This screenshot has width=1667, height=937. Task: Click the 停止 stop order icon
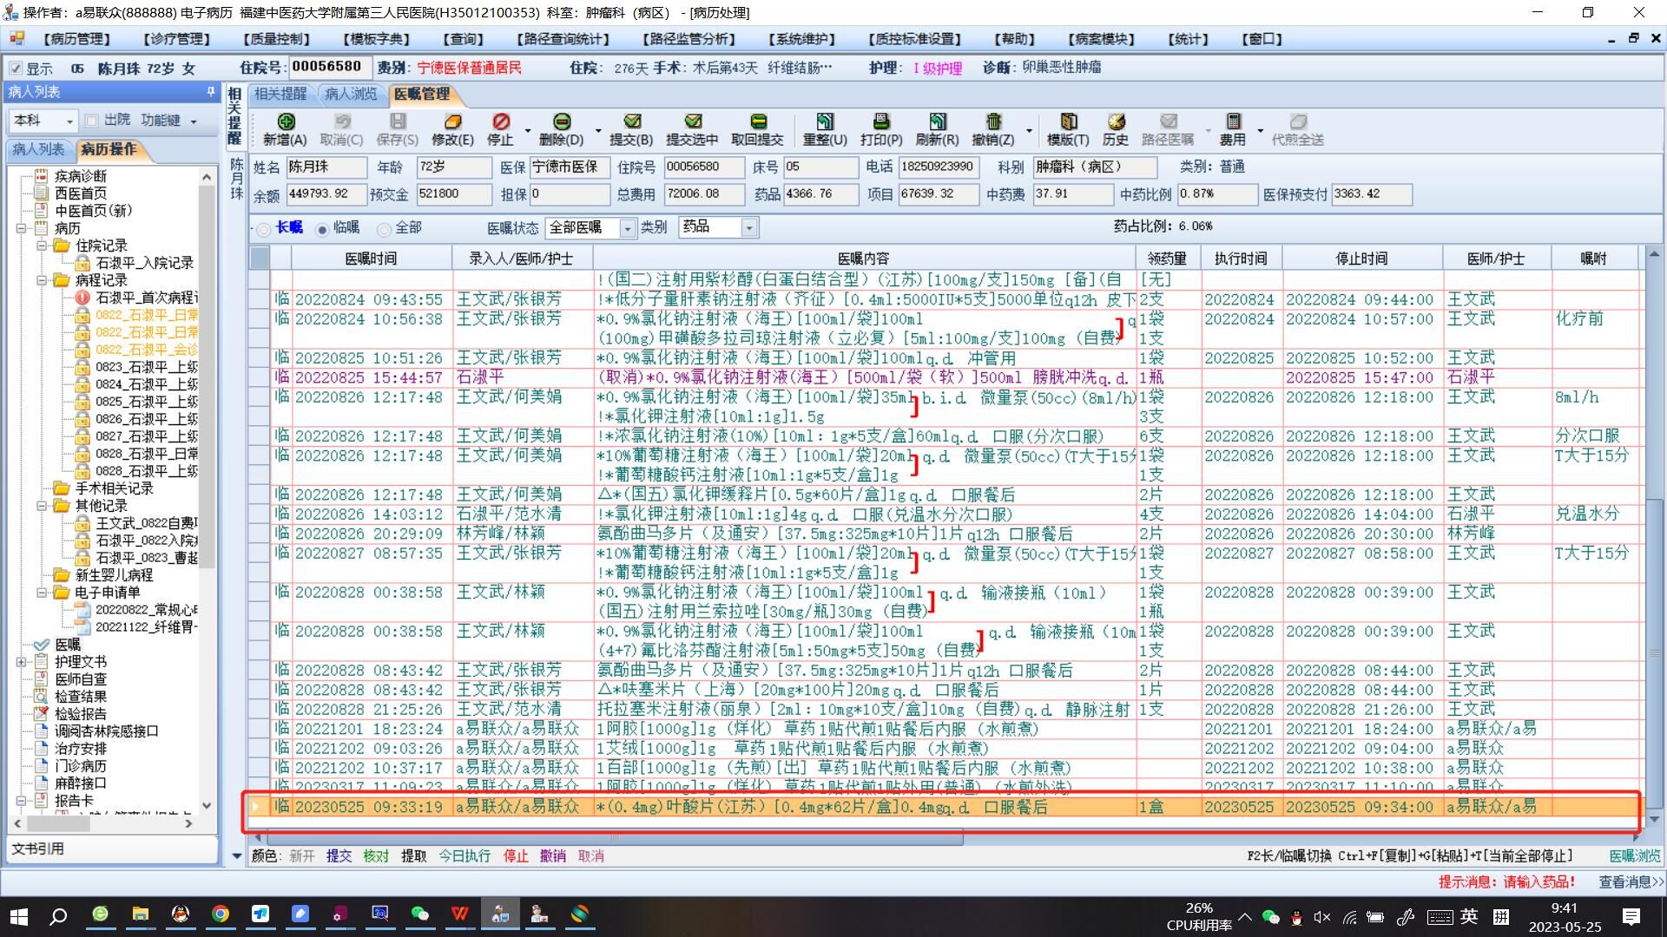point(501,122)
